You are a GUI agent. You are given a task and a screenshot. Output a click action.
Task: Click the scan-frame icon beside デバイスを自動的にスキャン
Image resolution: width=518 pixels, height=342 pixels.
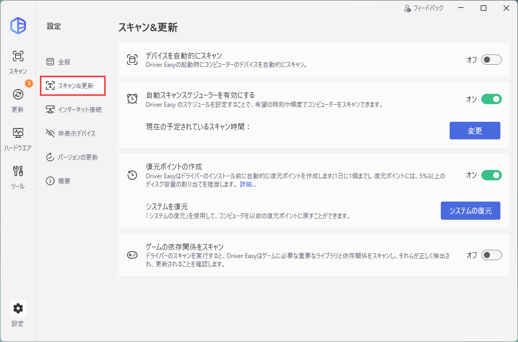click(133, 60)
